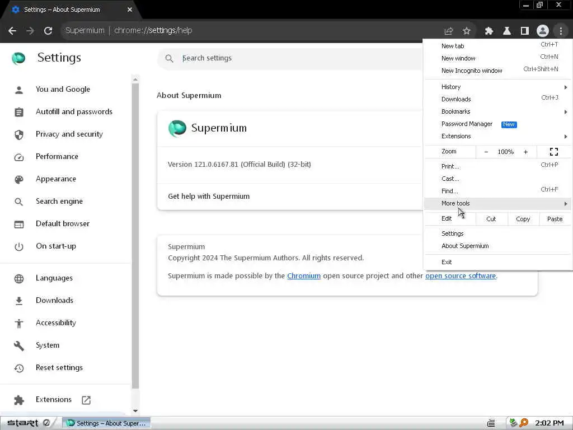Click the three-dot browser menu button
573x430 pixels.
561,31
